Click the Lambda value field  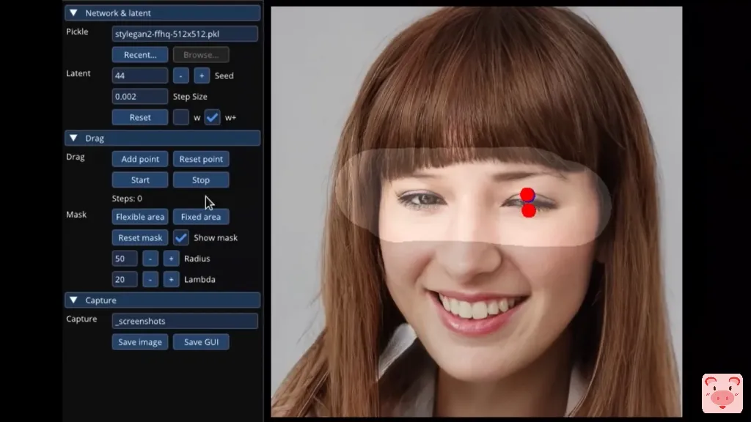click(125, 279)
